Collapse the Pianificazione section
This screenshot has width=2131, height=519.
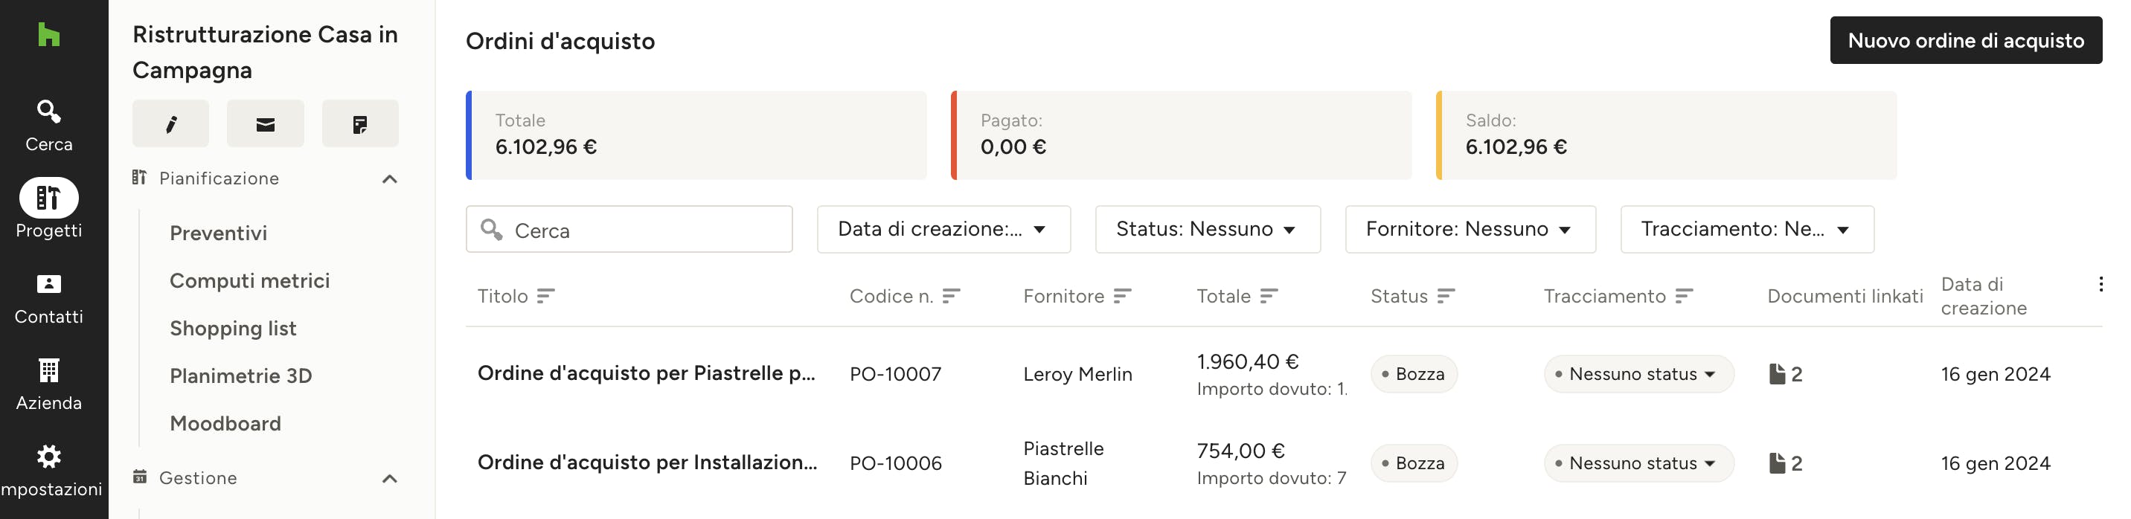pyautogui.click(x=390, y=179)
